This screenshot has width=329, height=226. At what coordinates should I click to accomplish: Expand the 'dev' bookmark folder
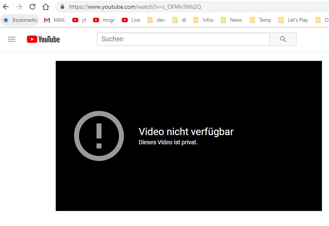[x=156, y=20]
